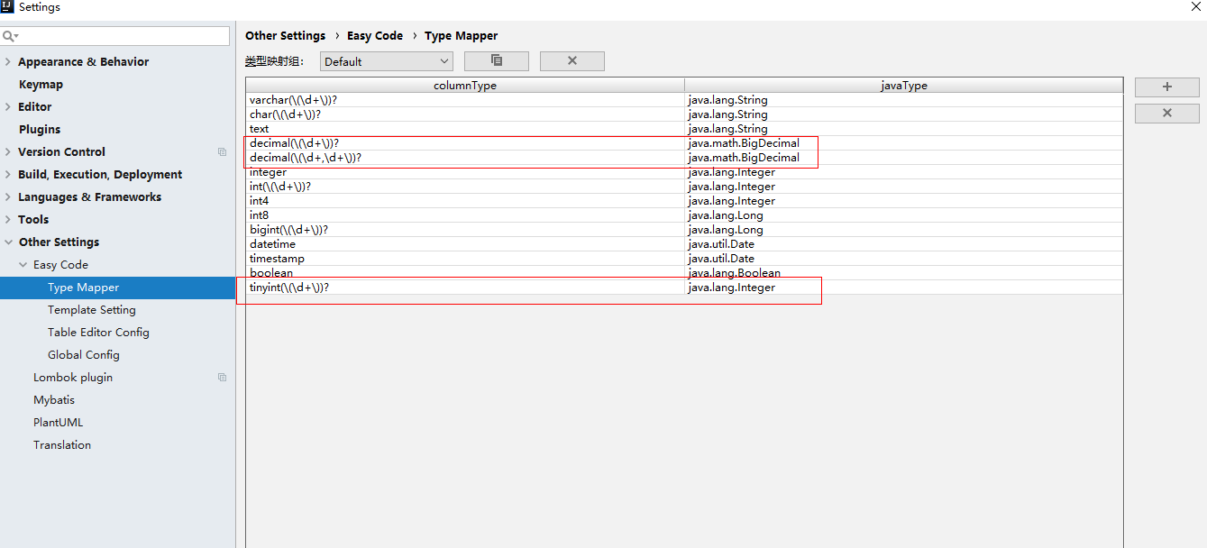Expand the Appearance & Behavior section
1207x548 pixels.
[9, 61]
